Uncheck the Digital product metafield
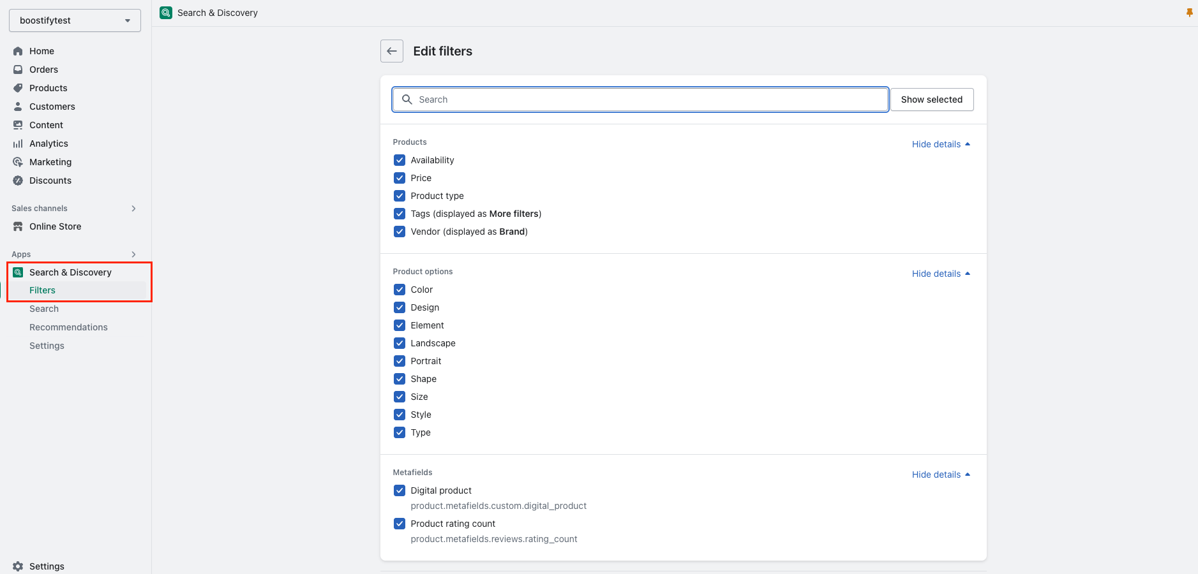1198x574 pixels. coord(400,490)
